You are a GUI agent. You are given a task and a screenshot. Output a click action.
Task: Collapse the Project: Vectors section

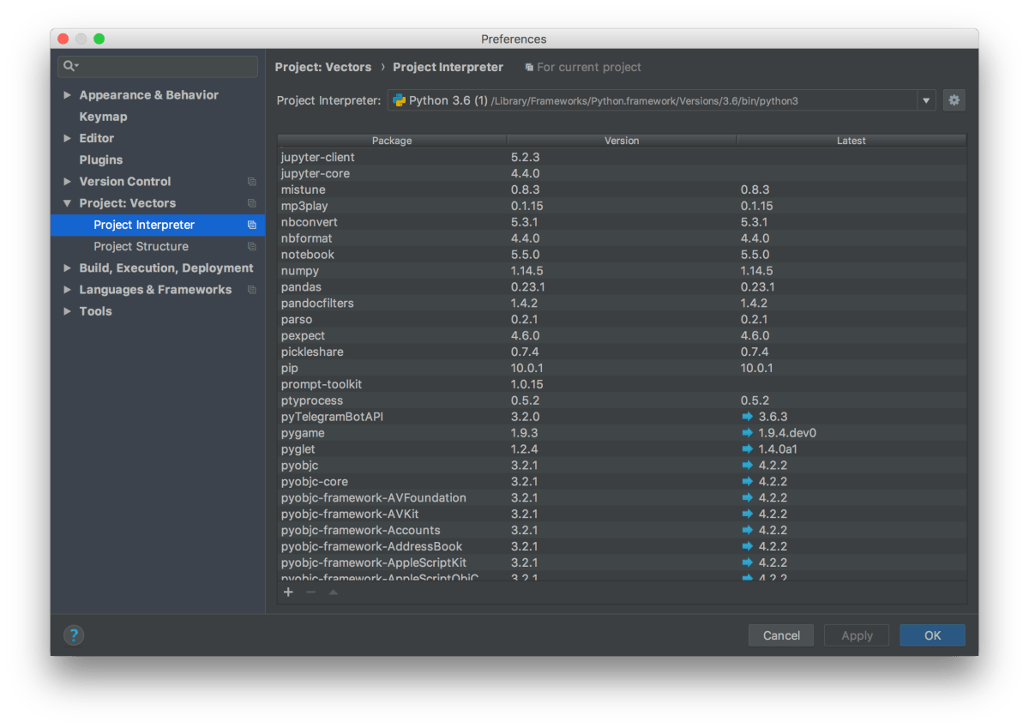pos(67,203)
